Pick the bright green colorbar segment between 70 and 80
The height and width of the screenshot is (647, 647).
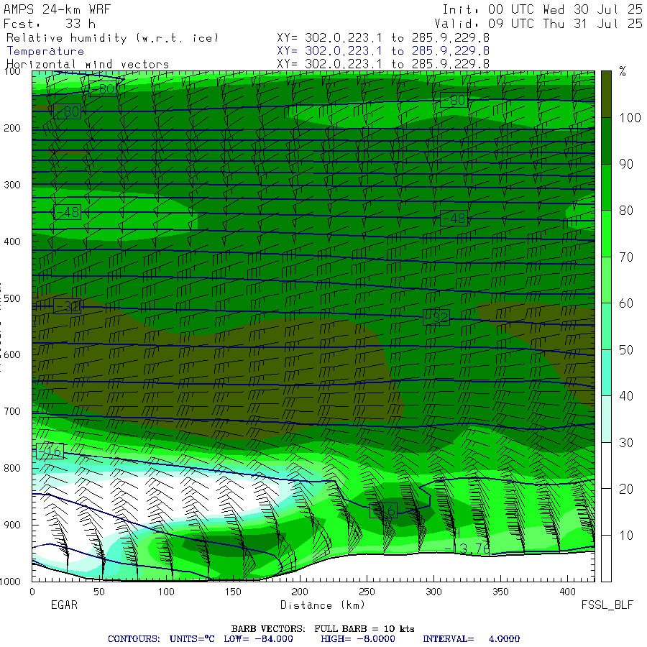pos(606,234)
